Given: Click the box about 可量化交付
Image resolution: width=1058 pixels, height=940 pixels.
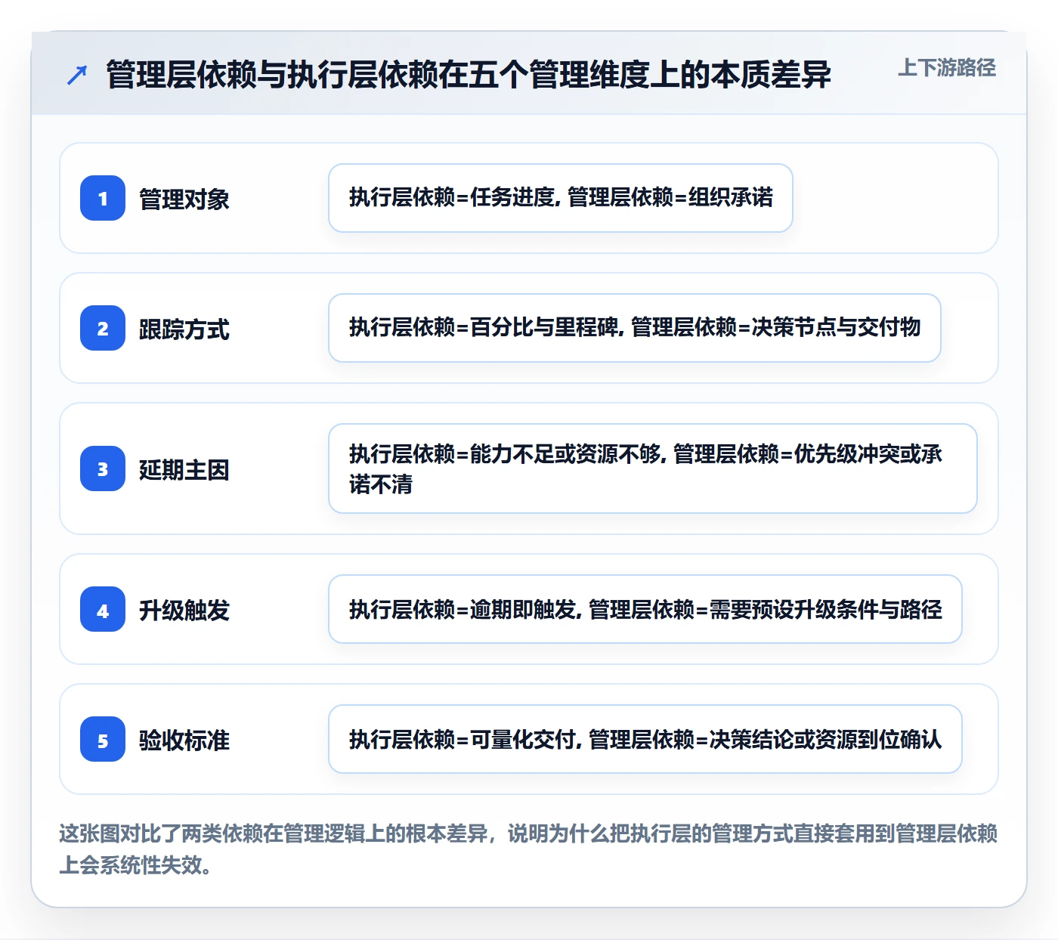Looking at the screenshot, I should [645, 739].
